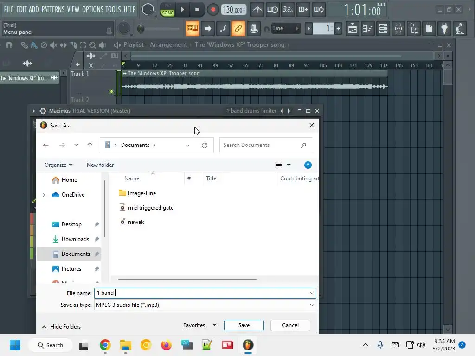
Task: Open the Save as type dropdown
Action: (x=205, y=305)
